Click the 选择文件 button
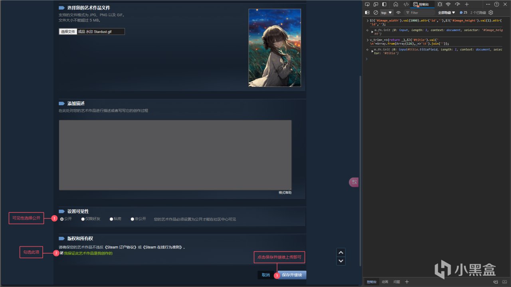 tap(68, 31)
